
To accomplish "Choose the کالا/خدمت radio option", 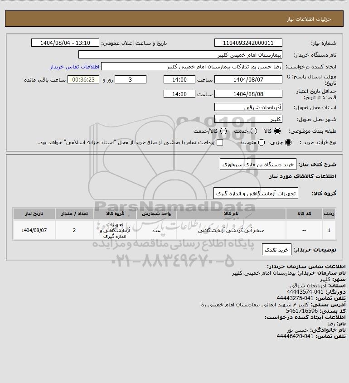I will [223, 131].
